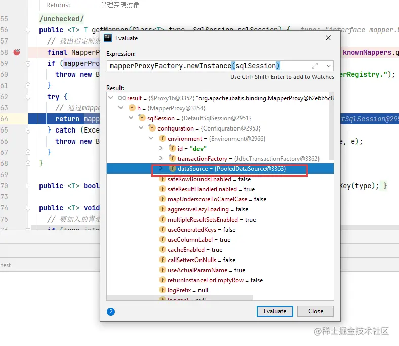Select the logPrefix = null row
Screen dimensions: 399x346
[220, 290]
